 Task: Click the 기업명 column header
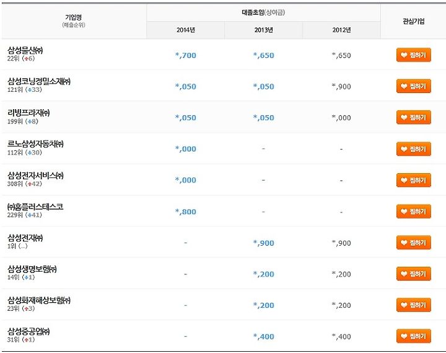point(74,21)
